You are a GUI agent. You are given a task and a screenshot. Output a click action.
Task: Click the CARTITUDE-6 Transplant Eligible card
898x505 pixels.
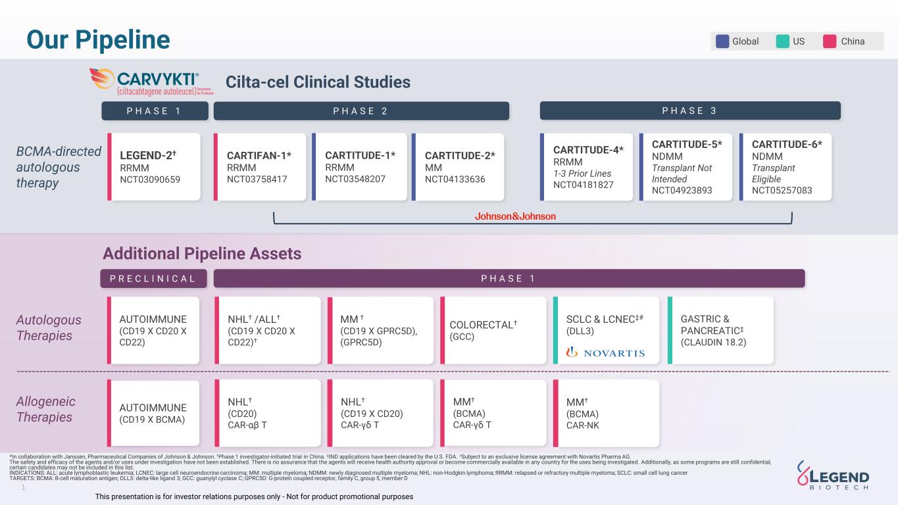(786, 167)
